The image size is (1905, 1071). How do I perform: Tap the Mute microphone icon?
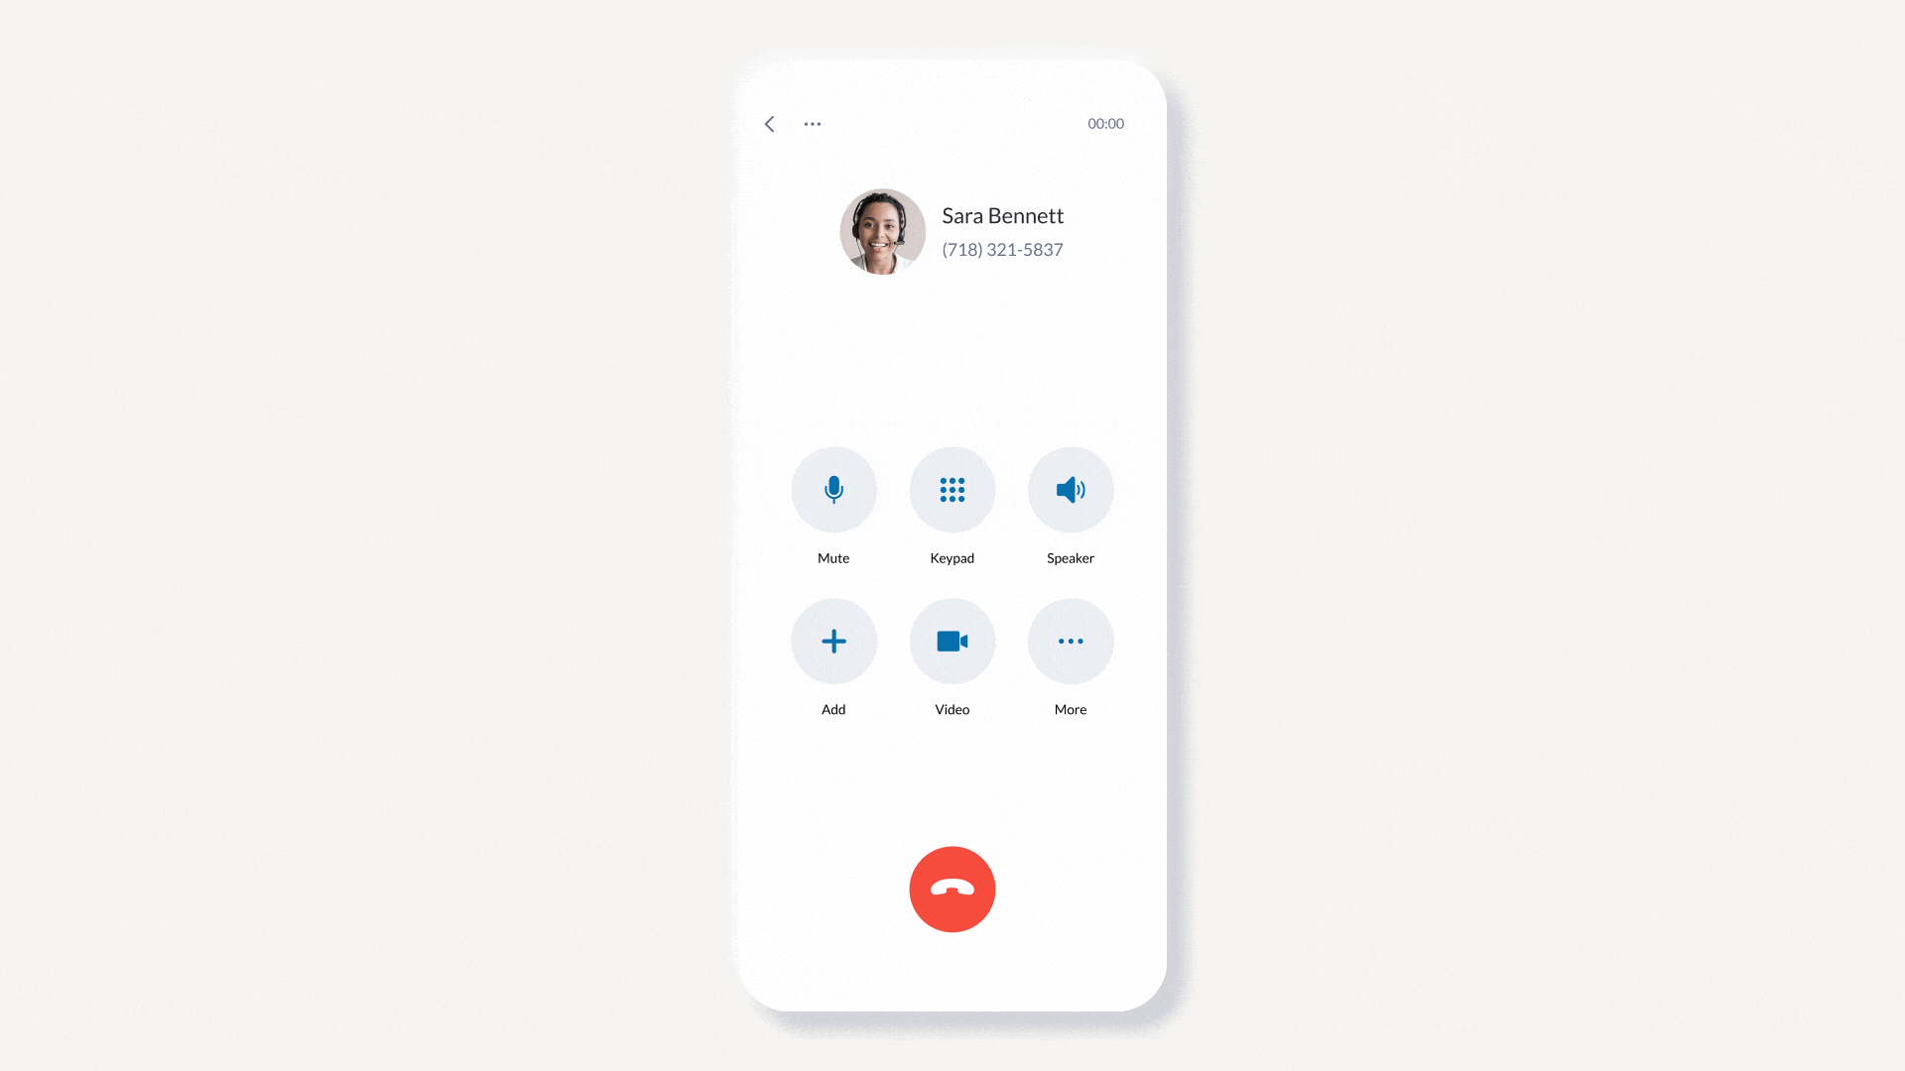pos(833,489)
